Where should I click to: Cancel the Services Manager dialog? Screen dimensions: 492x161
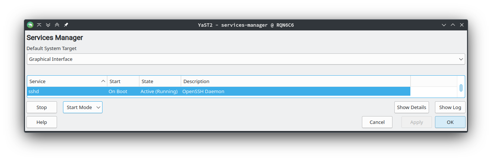click(377, 122)
